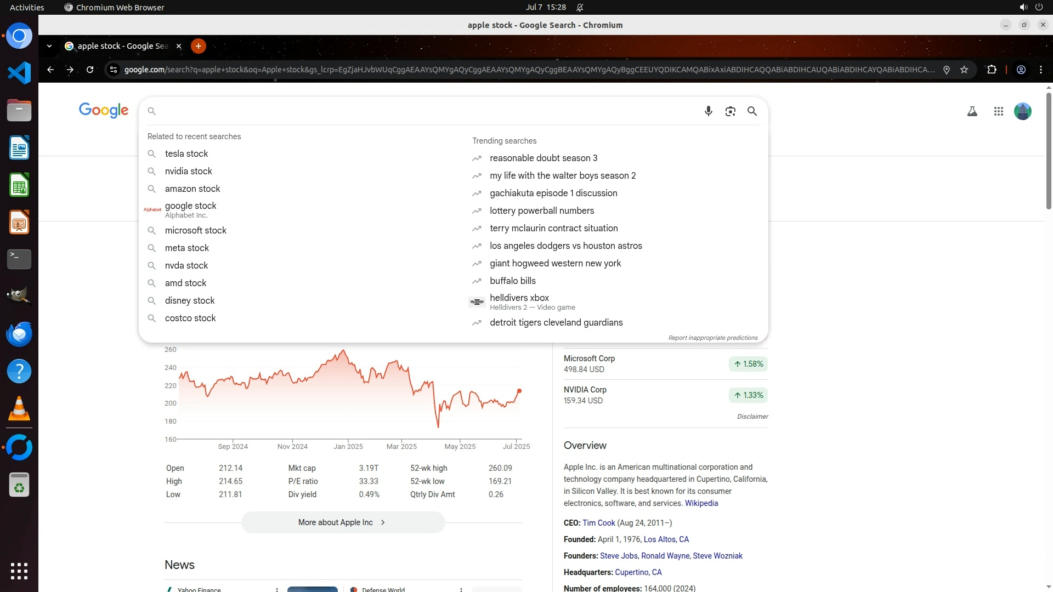Click the magnifier search submit icon

click(x=752, y=111)
